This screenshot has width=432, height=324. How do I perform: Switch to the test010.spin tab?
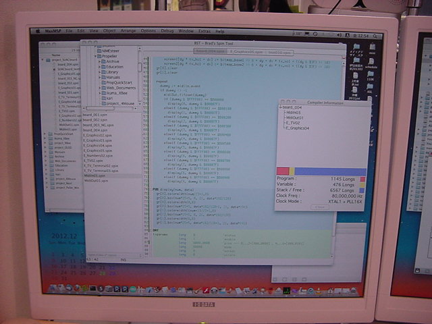(x=279, y=52)
